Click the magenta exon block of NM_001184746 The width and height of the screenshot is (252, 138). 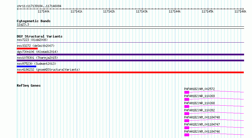click(187, 135)
